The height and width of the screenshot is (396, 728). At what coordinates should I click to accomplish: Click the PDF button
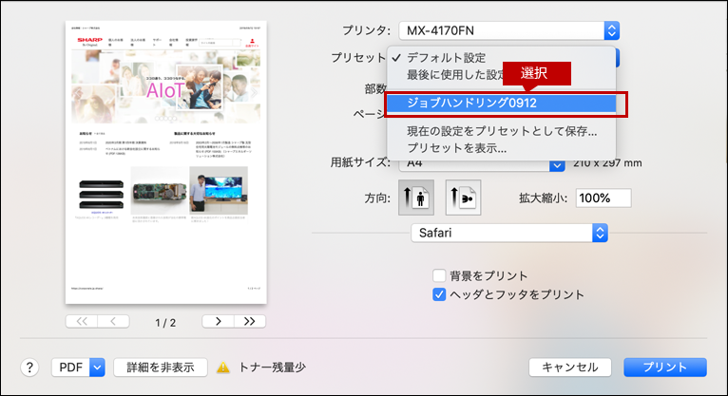[x=70, y=368]
